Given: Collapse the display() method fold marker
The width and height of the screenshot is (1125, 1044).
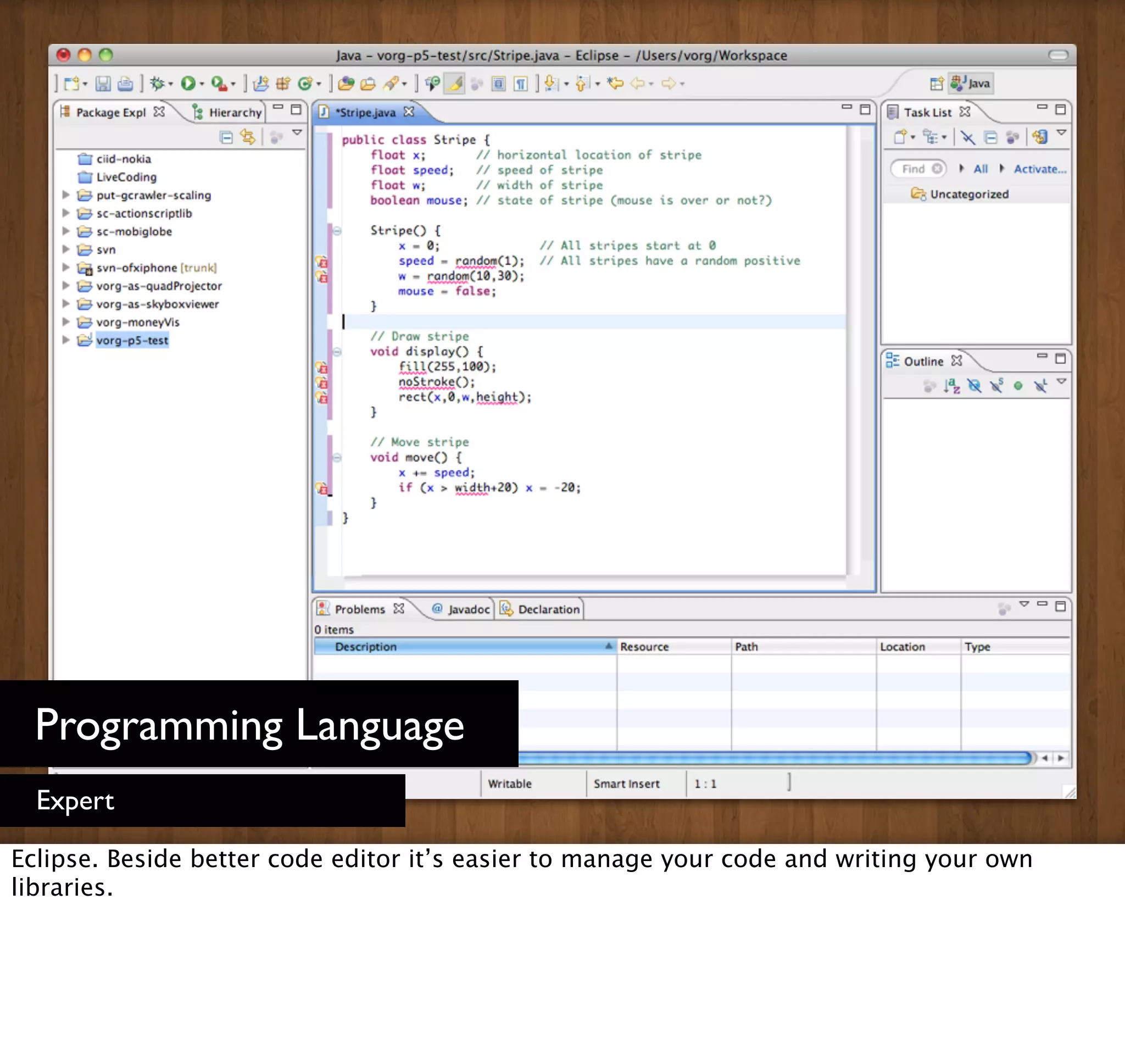Looking at the screenshot, I should (x=337, y=352).
